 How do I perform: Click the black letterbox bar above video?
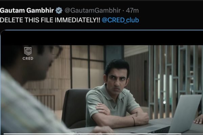point(102,38)
